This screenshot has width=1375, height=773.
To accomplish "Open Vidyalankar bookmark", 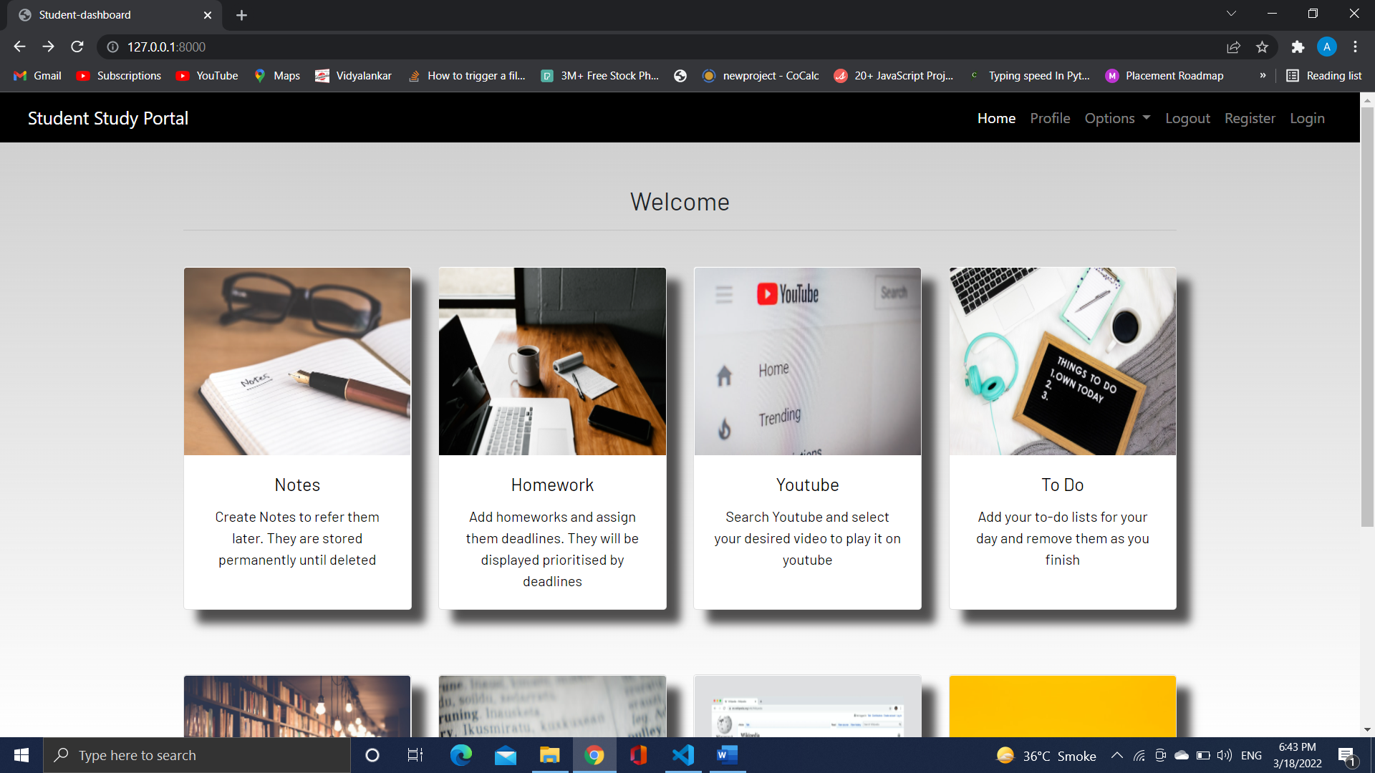I will point(354,76).
